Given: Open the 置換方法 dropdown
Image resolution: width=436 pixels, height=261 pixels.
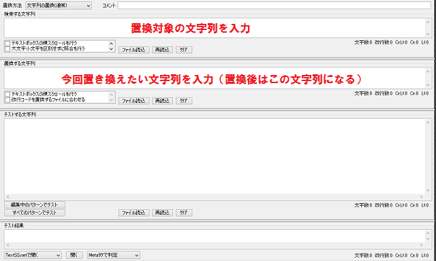Looking at the screenshot, I should coord(59,5).
